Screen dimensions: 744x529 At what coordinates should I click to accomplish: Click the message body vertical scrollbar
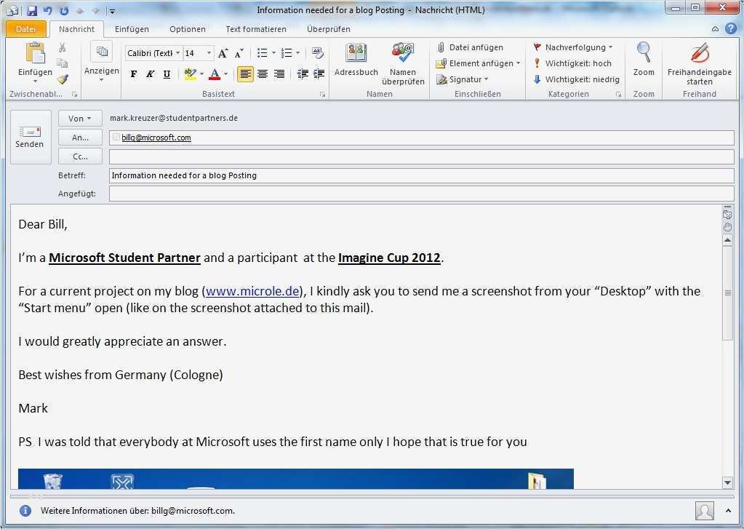tap(727, 293)
